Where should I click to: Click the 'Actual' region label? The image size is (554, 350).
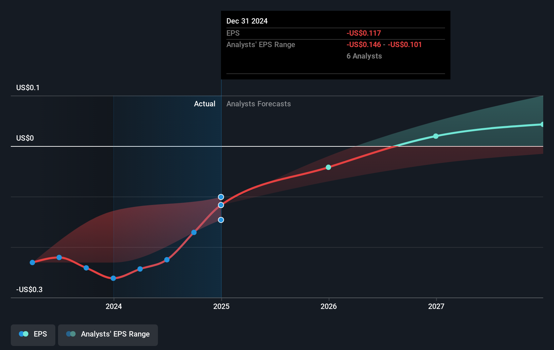point(204,104)
